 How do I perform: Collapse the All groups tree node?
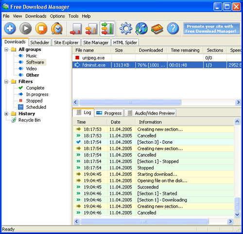pyautogui.click(x=6, y=50)
